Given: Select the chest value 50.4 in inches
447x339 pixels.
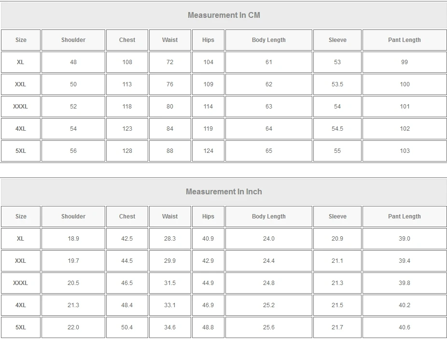Looking at the screenshot, I should (x=127, y=327).
